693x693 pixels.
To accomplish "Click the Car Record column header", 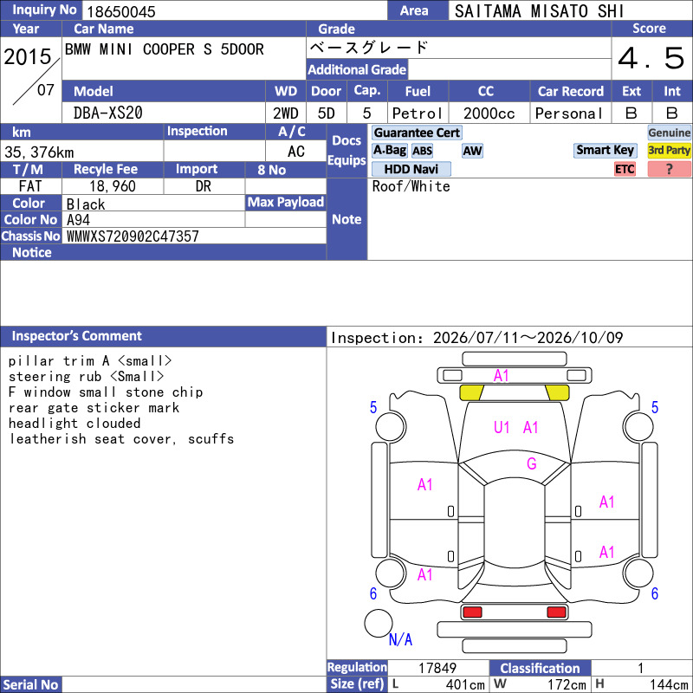I will (571, 91).
